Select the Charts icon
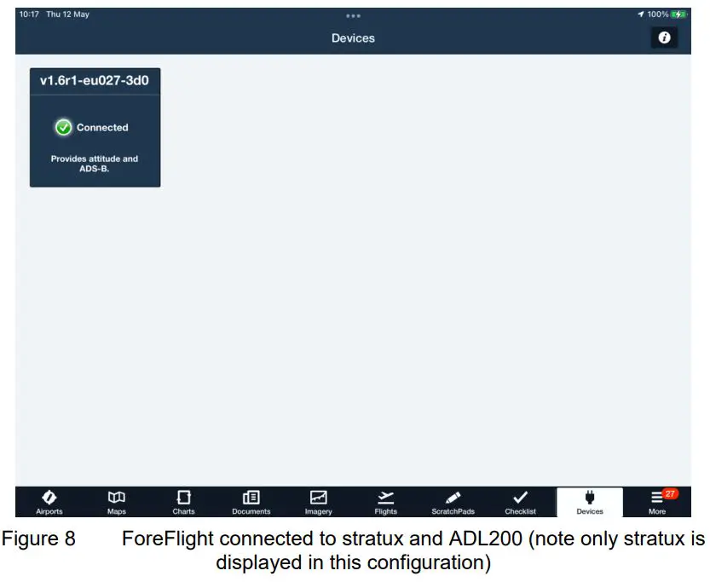The height and width of the screenshot is (582, 710). point(184,502)
